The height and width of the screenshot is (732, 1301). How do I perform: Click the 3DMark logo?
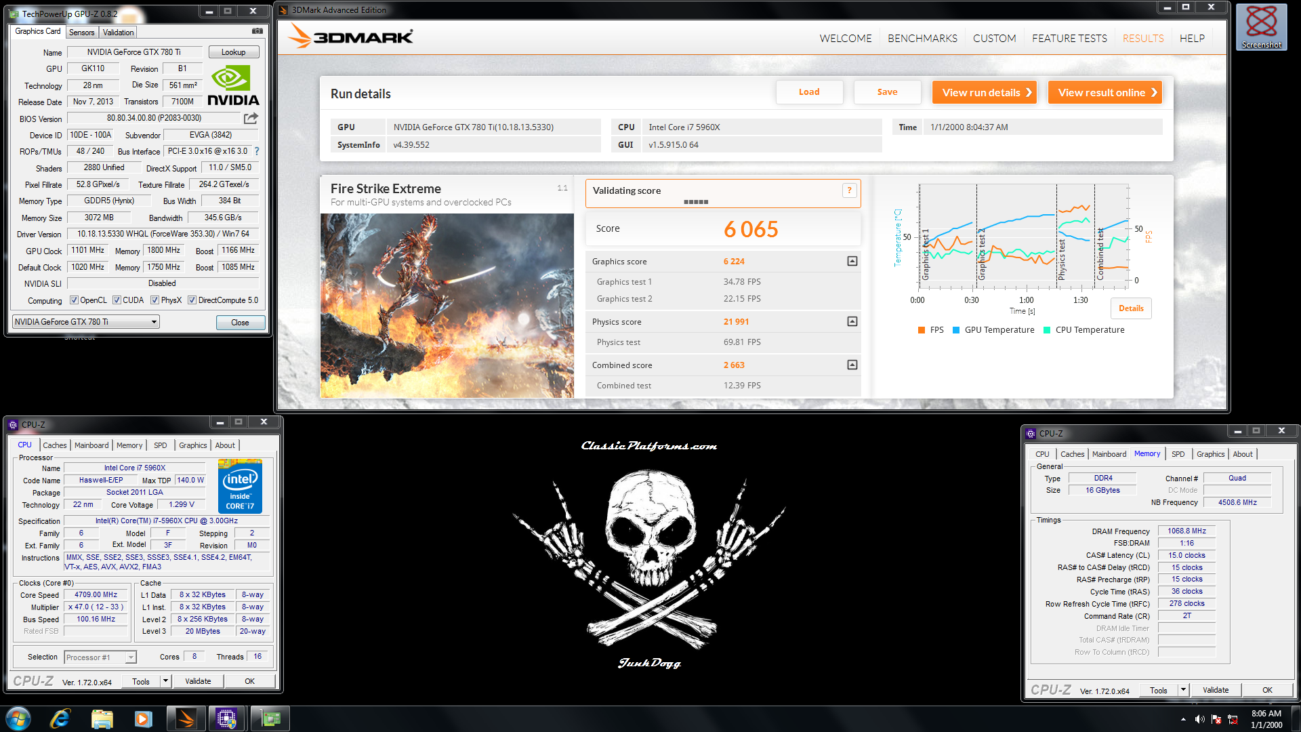(350, 36)
